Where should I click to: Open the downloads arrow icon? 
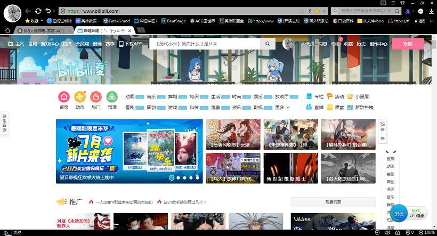coord(431,11)
